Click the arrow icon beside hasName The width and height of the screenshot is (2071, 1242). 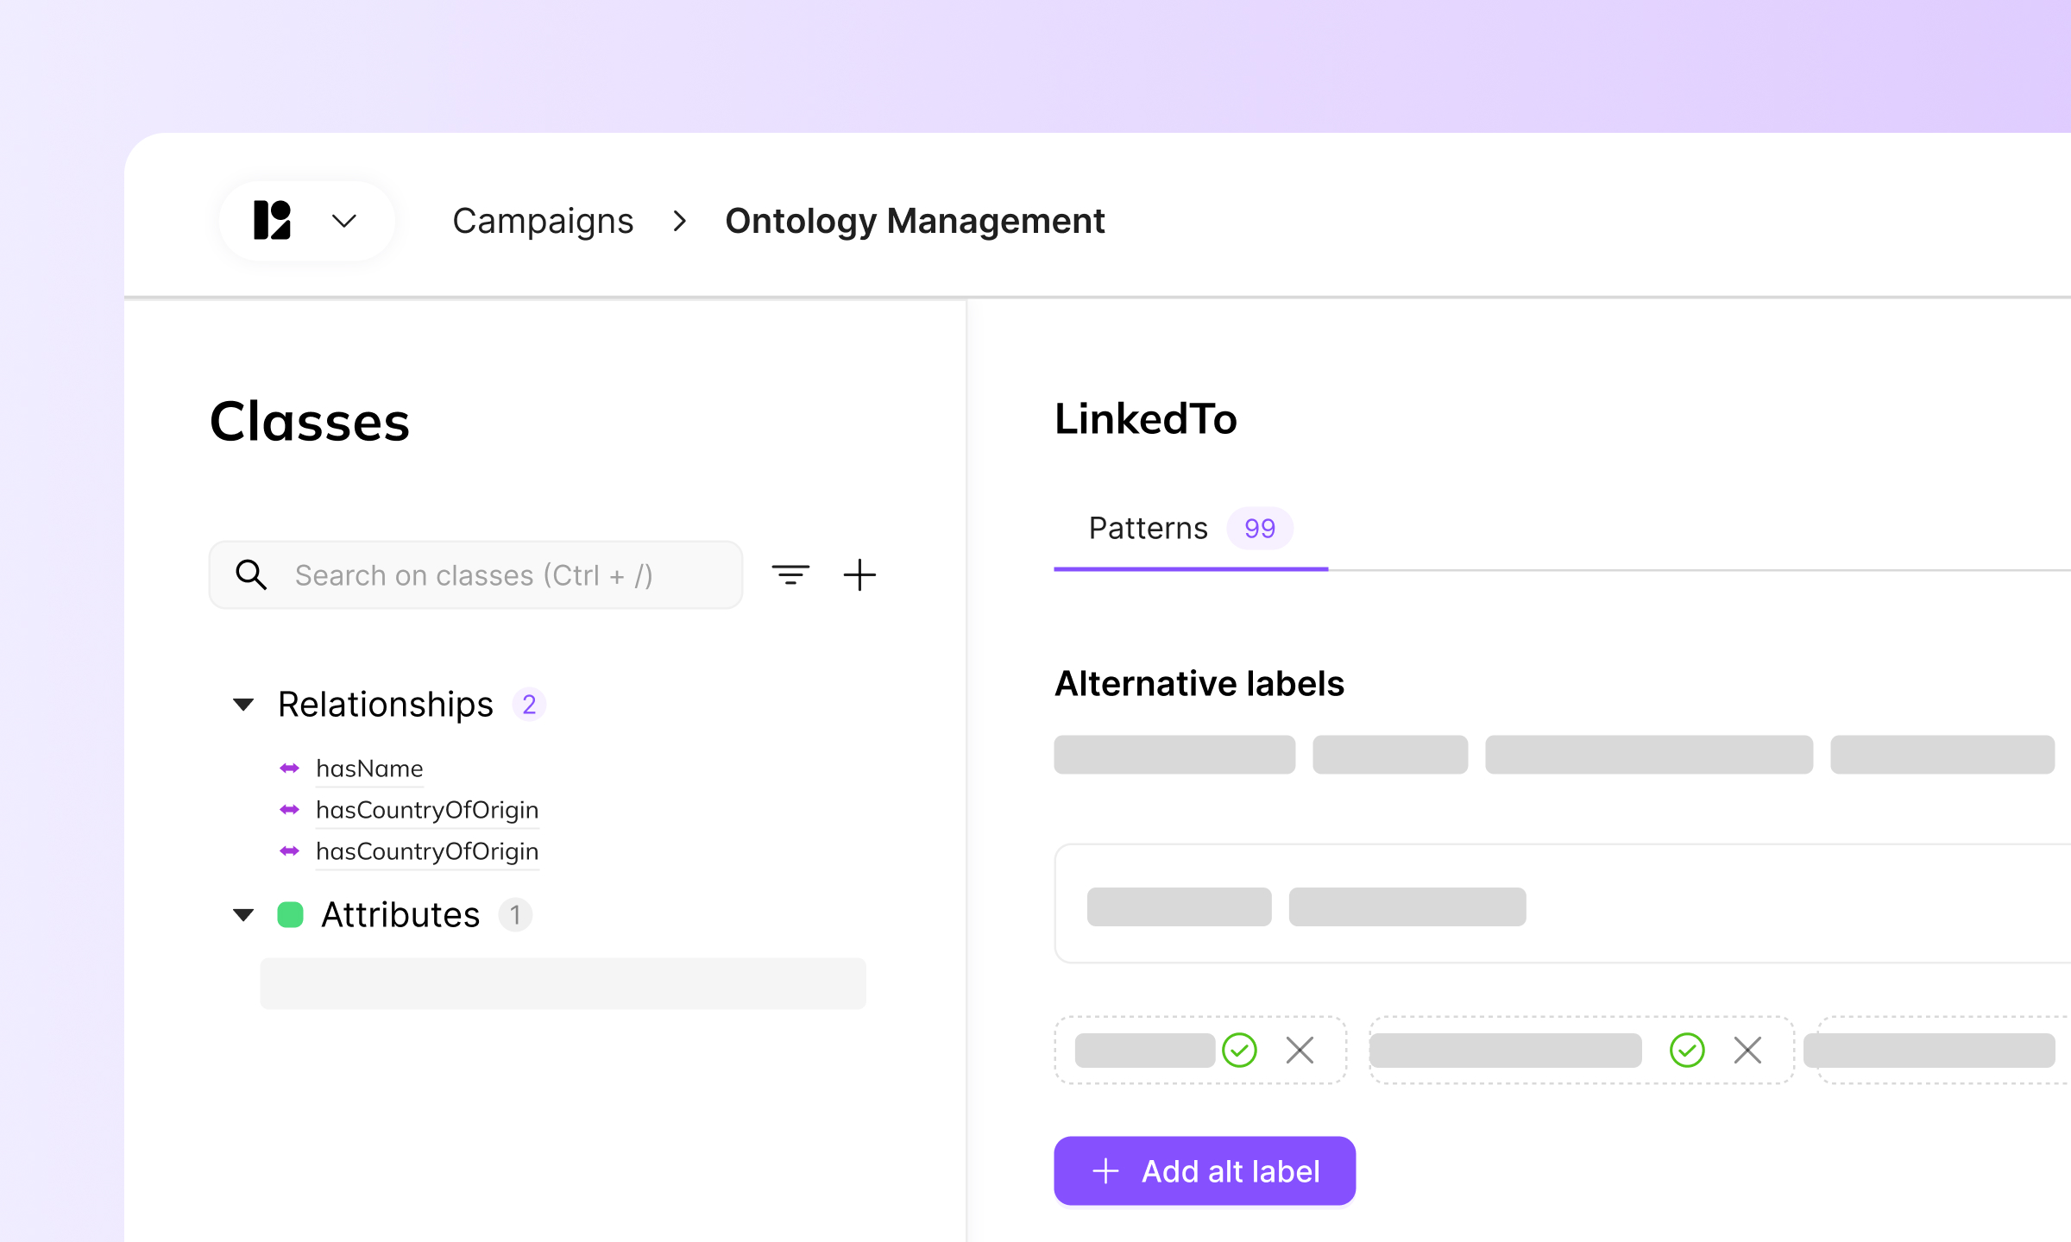pyautogui.click(x=290, y=768)
